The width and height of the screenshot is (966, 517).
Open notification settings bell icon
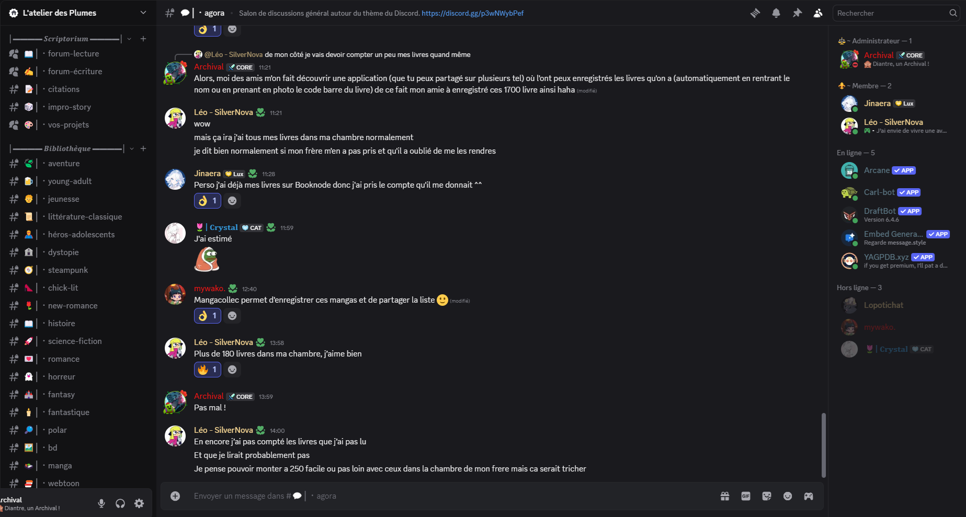776,13
